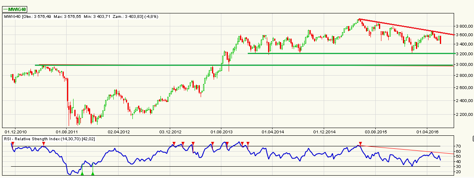The height and width of the screenshot is (187, 474).
Task: Click the 2 600,00 price axis label
Action: tap(464, 88)
